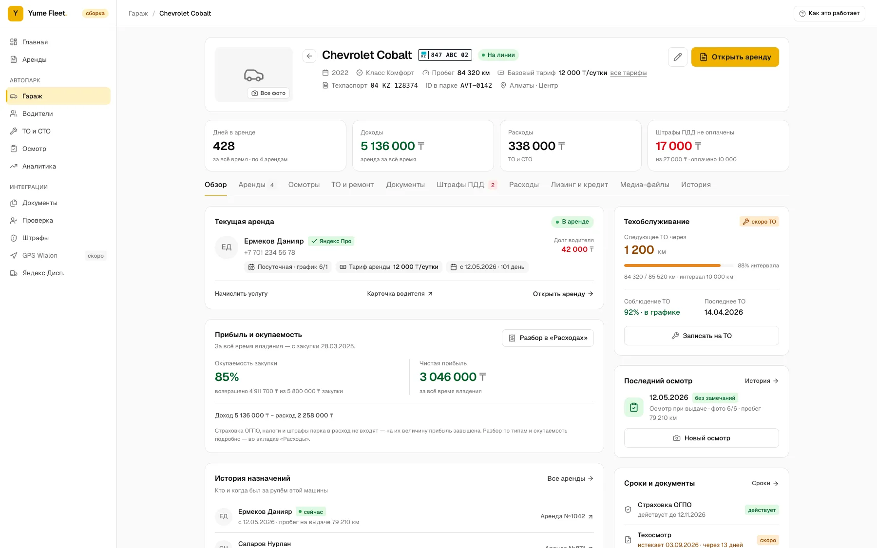The height and width of the screenshot is (548, 877).
Task: Switch to the Документы tab
Action: [x=405, y=185]
